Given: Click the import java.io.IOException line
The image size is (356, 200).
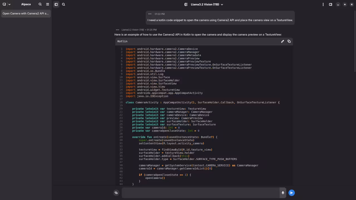Looking at the screenshot, I should [x=147, y=96].
